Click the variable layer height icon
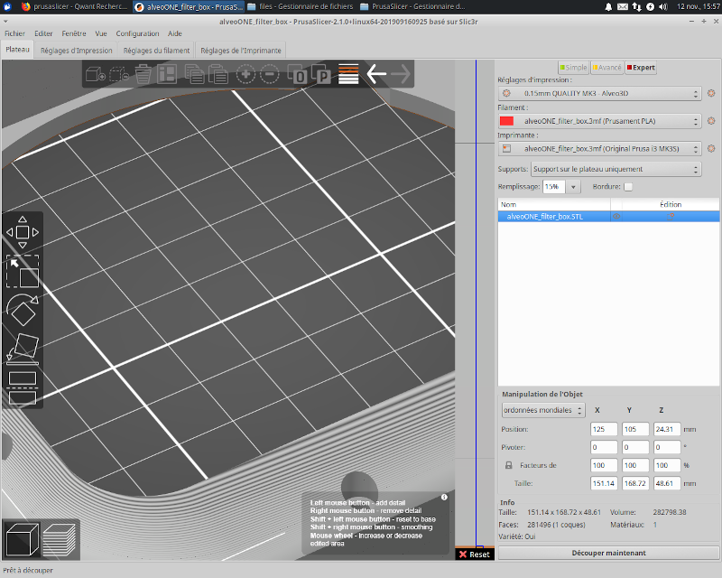The width and height of the screenshot is (722, 578). tap(348, 74)
